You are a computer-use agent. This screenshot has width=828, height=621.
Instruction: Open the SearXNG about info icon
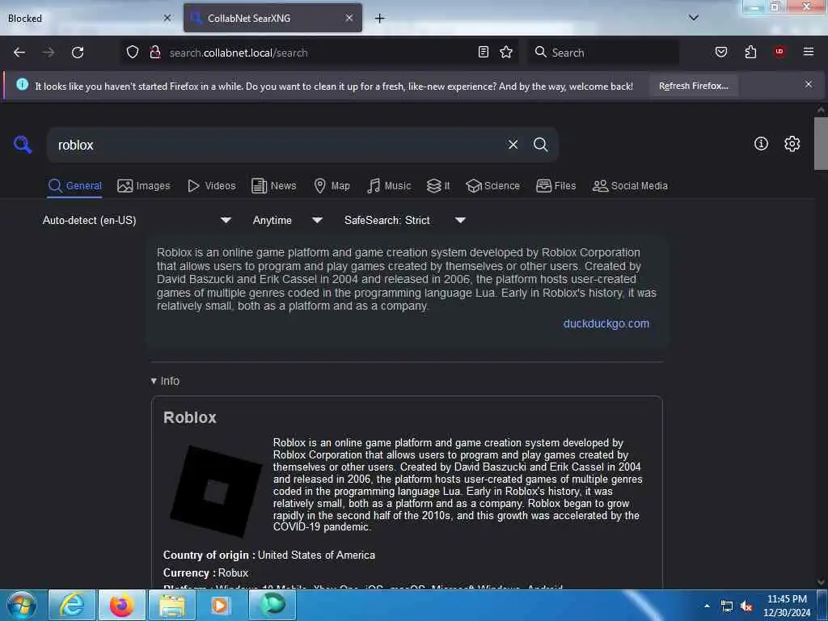click(x=761, y=144)
